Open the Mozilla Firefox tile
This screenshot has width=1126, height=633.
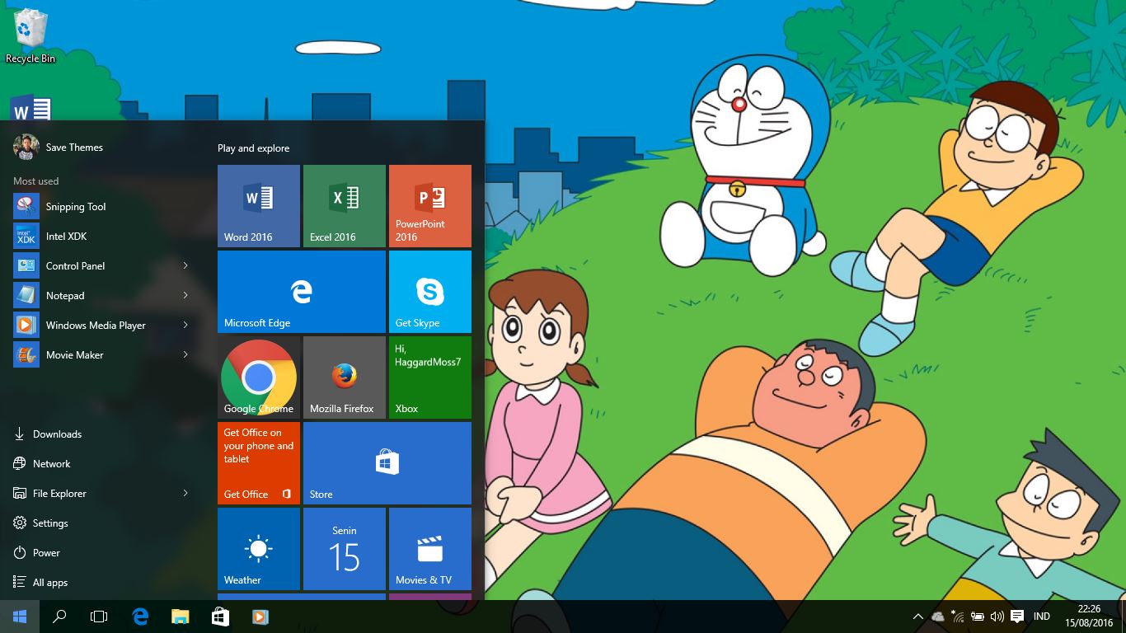coord(345,377)
